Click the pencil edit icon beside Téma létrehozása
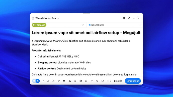Screen dimensions: 173x97 pyautogui.click(x=33, y=18)
